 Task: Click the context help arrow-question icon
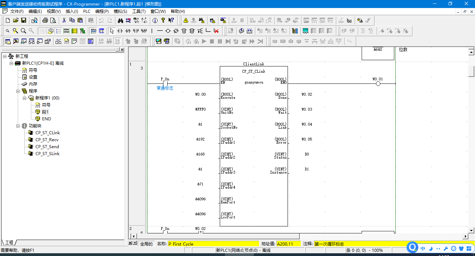pyautogui.click(x=171, y=21)
